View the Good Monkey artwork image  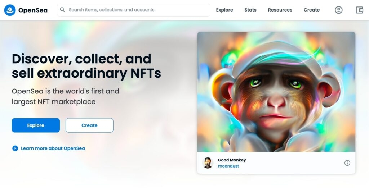click(x=276, y=92)
